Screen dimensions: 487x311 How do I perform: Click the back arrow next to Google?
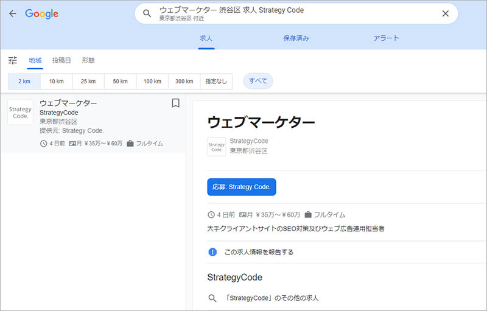click(13, 13)
